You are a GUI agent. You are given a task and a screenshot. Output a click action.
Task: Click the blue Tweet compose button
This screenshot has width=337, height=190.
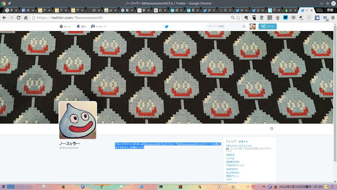pyautogui.click(x=267, y=26)
